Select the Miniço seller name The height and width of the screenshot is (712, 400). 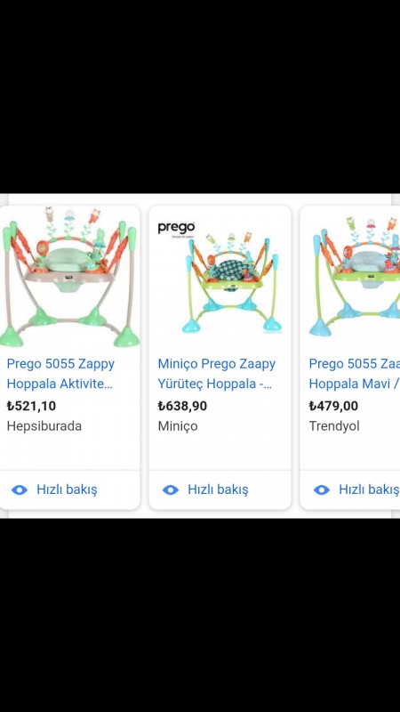[x=178, y=426]
